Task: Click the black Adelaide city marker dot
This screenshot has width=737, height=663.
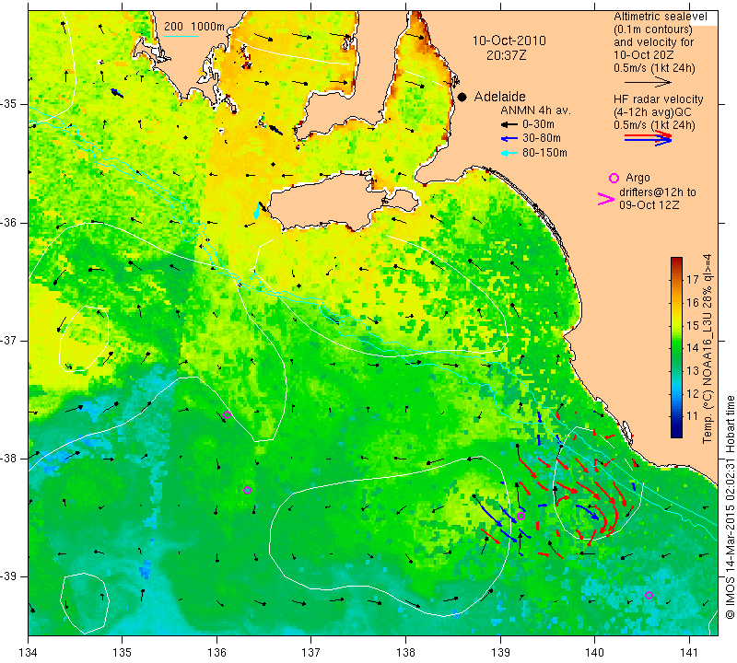Action: point(462,98)
